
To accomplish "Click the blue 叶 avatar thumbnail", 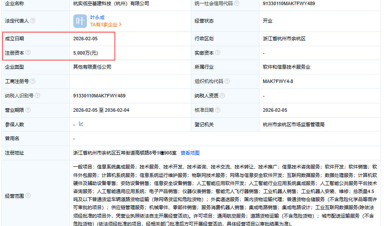I will click(x=80, y=21).
